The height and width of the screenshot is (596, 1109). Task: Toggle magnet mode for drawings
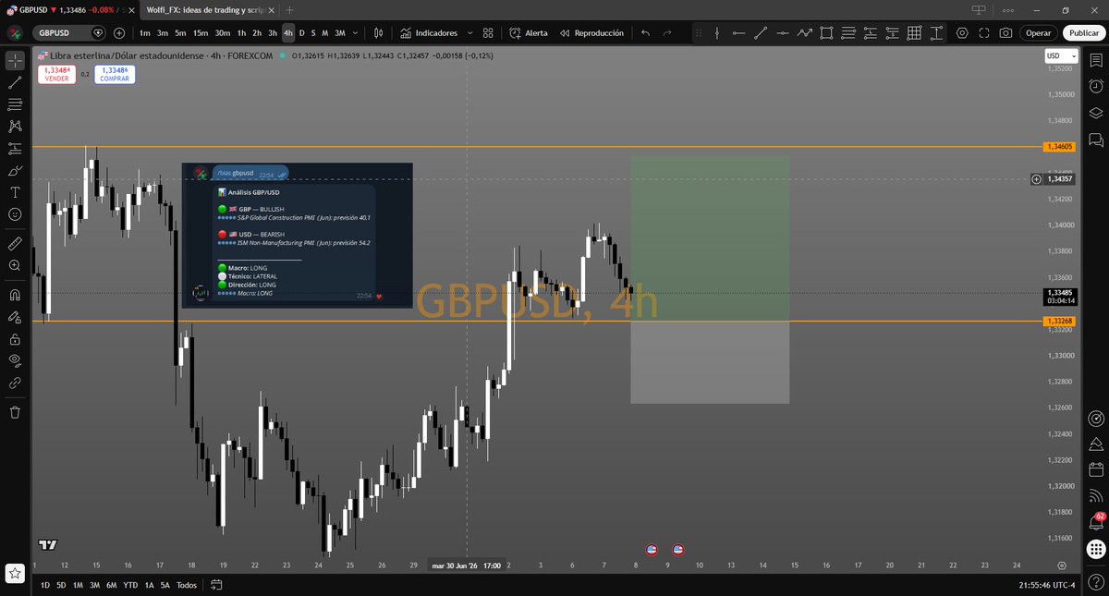tap(15, 296)
